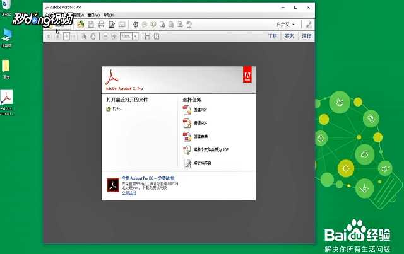Screen dimensions: 404x254
Task: Click the 创建表单 task link
Action: click(x=201, y=136)
